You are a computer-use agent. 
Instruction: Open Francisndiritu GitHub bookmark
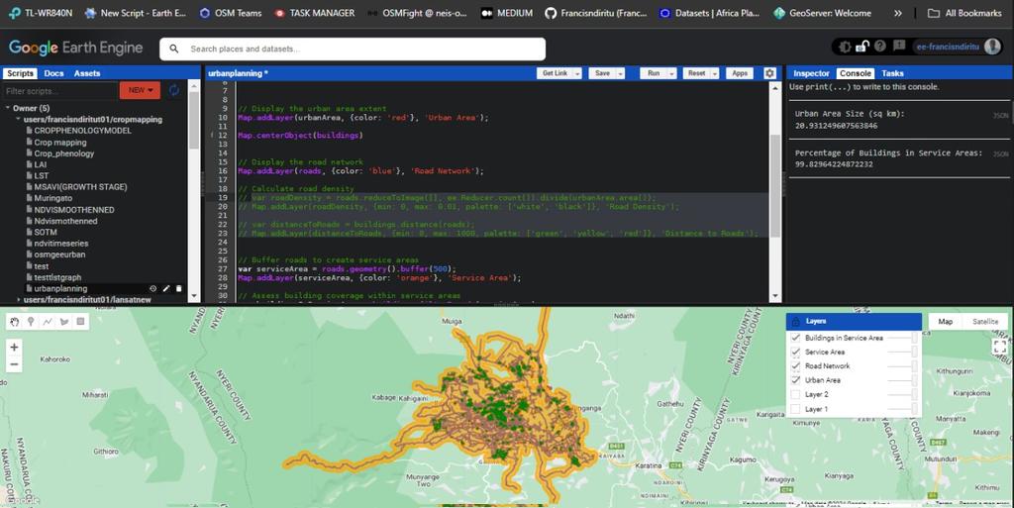596,13
